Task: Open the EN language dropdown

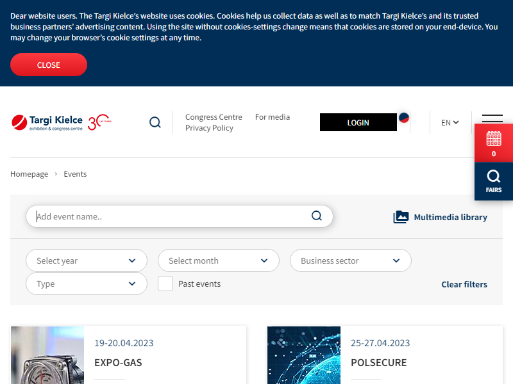Action: 450,122
